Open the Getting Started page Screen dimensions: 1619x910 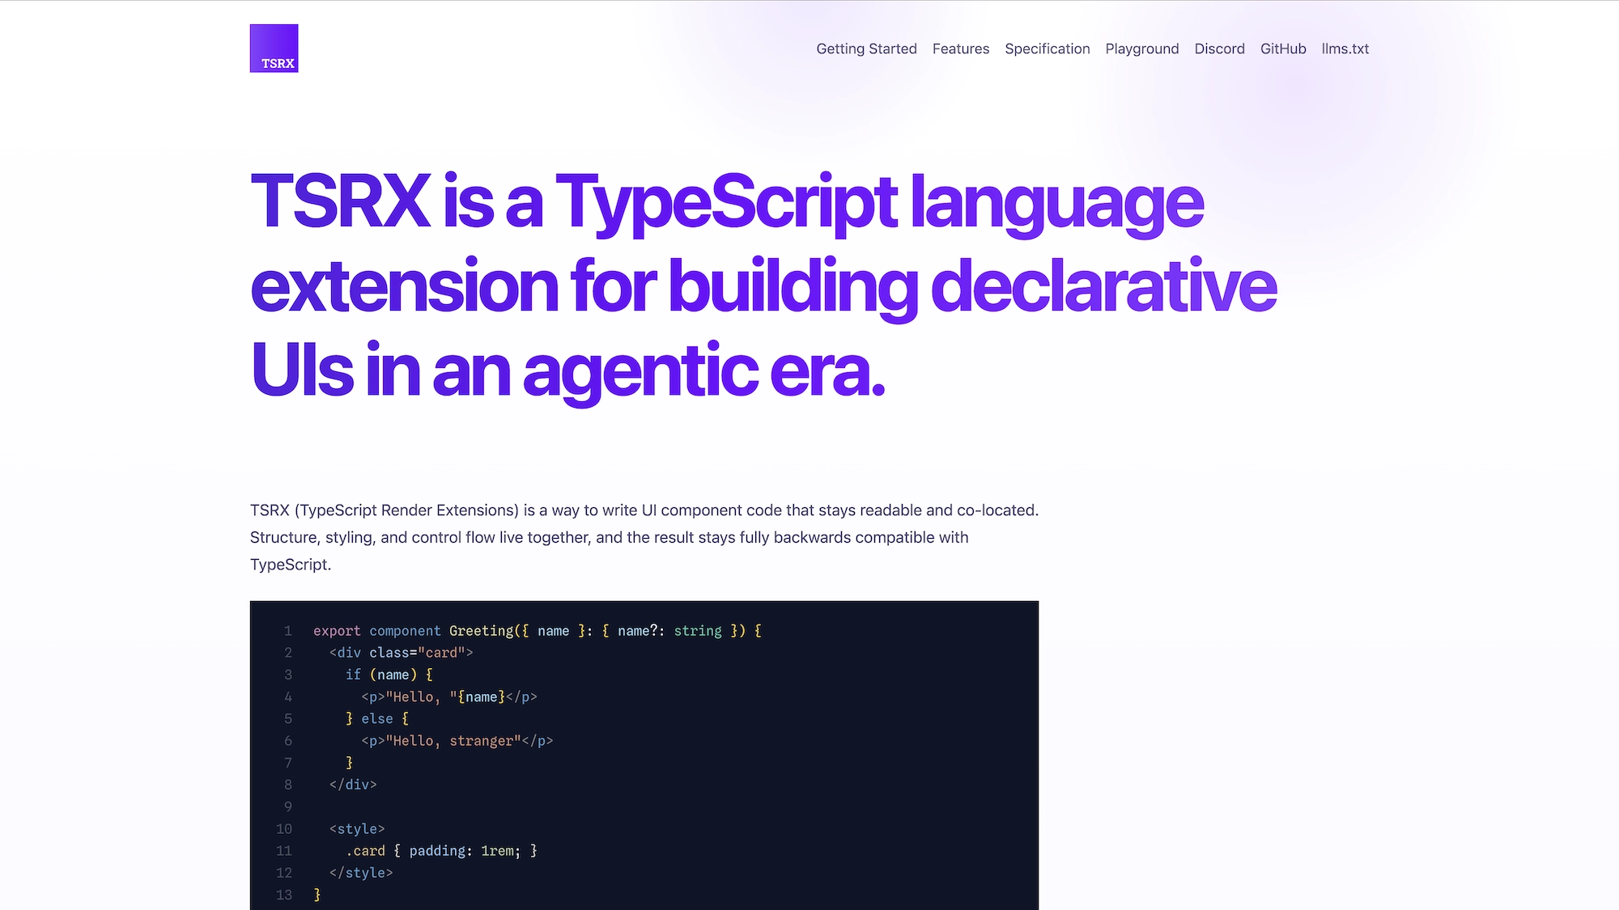coord(866,49)
